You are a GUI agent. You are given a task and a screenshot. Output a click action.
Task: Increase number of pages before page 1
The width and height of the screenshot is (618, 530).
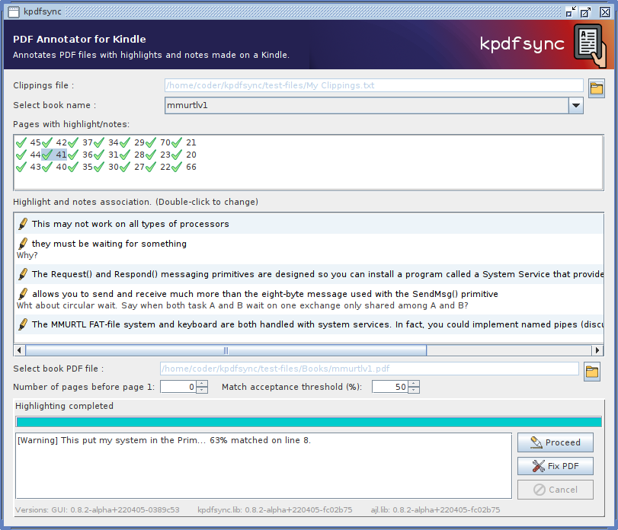[x=202, y=384]
